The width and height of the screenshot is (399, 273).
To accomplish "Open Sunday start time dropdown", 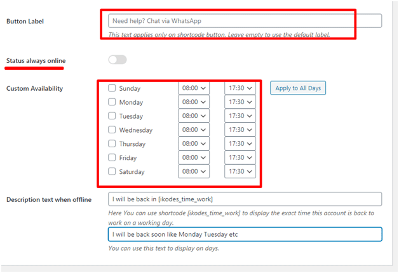I will pos(194,88).
